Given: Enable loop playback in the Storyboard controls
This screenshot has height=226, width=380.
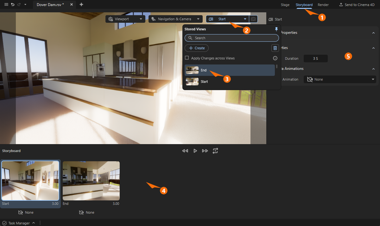Looking at the screenshot, I should (x=215, y=151).
